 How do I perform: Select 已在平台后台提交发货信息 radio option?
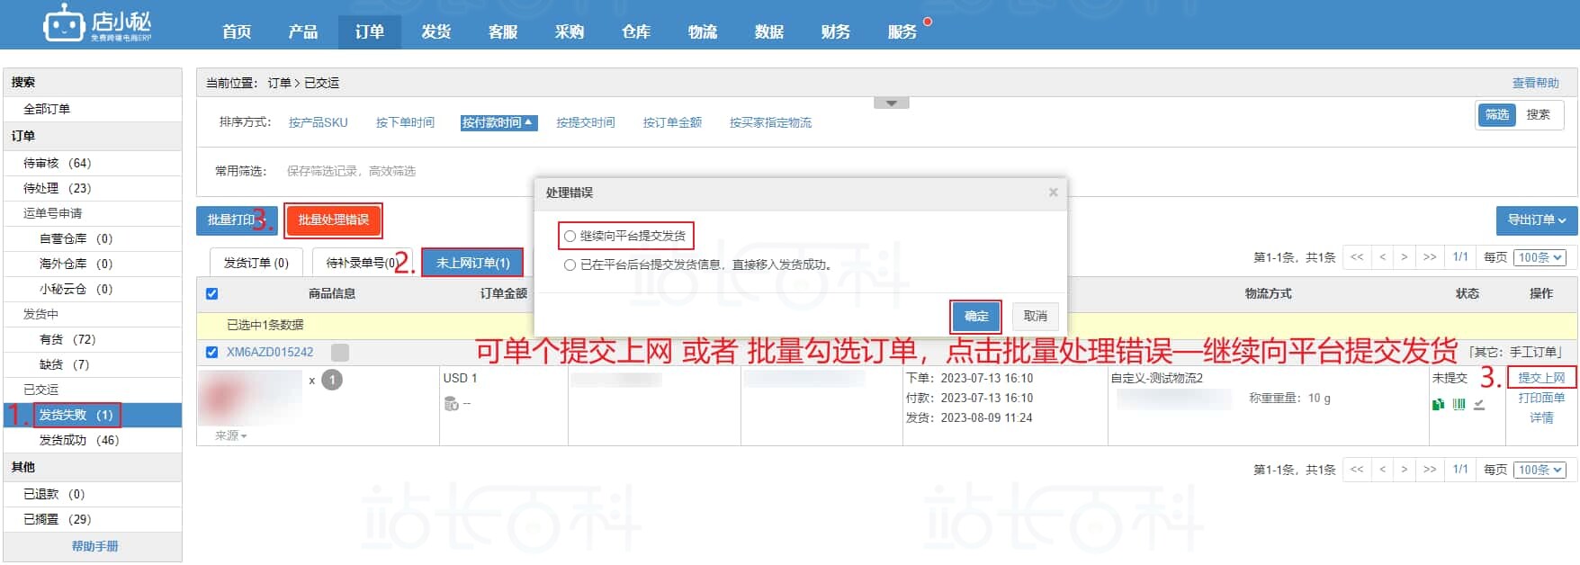coord(570,265)
